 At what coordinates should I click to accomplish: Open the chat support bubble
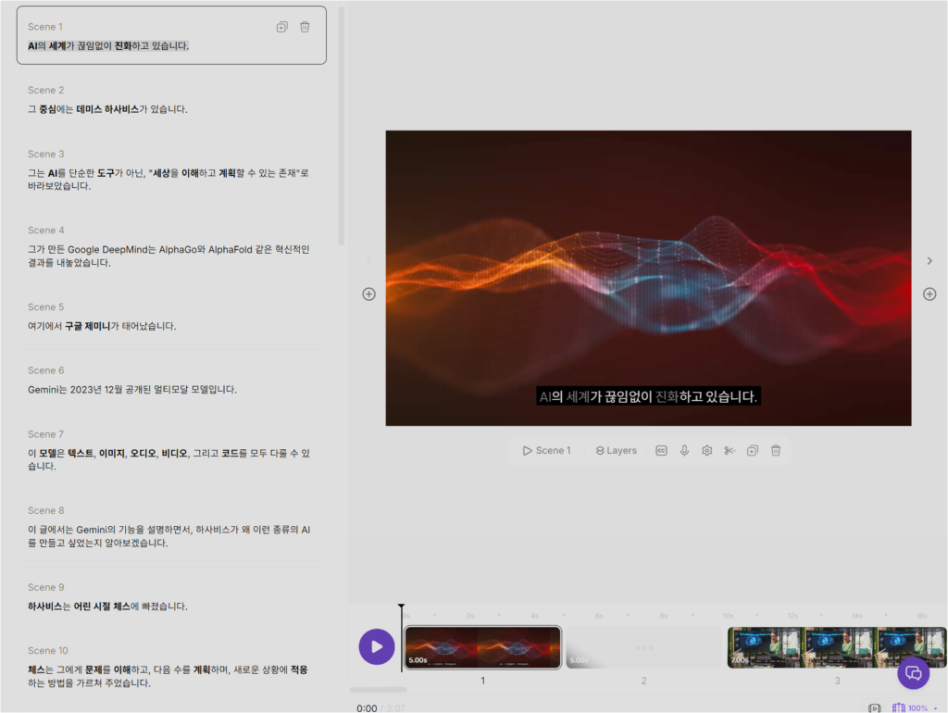click(x=913, y=672)
